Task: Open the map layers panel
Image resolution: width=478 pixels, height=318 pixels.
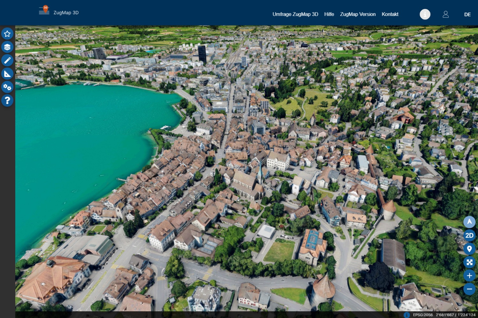Action: (x=7, y=47)
